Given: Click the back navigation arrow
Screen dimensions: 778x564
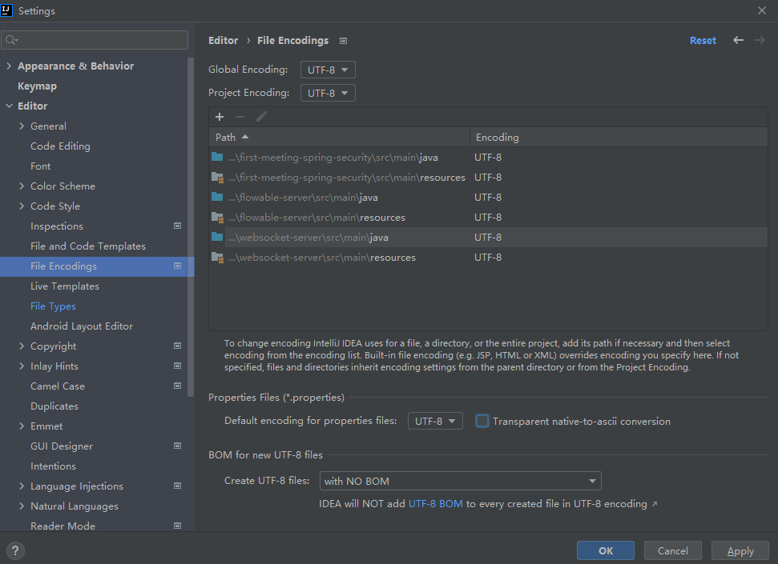Looking at the screenshot, I should tap(738, 40).
